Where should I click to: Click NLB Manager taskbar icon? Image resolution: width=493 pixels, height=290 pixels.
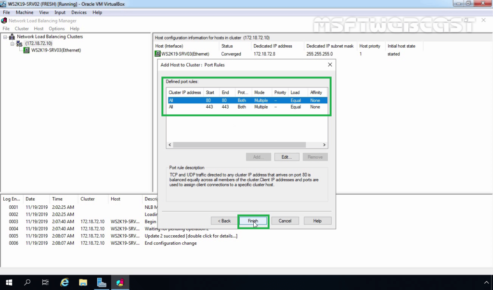120,282
